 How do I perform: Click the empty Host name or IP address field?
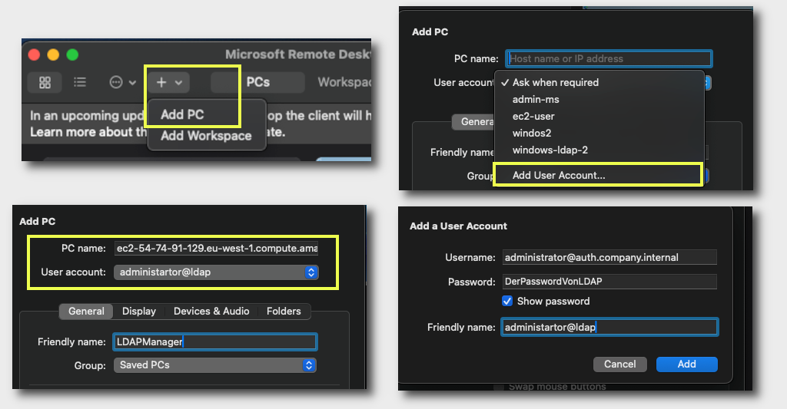(x=609, y=59)
